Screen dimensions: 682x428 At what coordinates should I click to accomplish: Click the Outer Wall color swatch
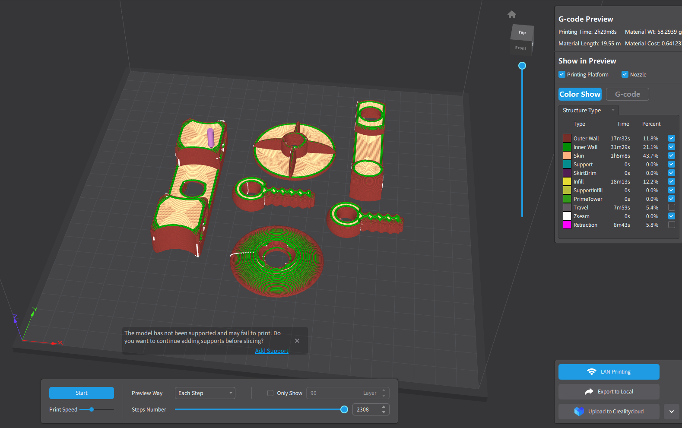(x=567, y=138)
